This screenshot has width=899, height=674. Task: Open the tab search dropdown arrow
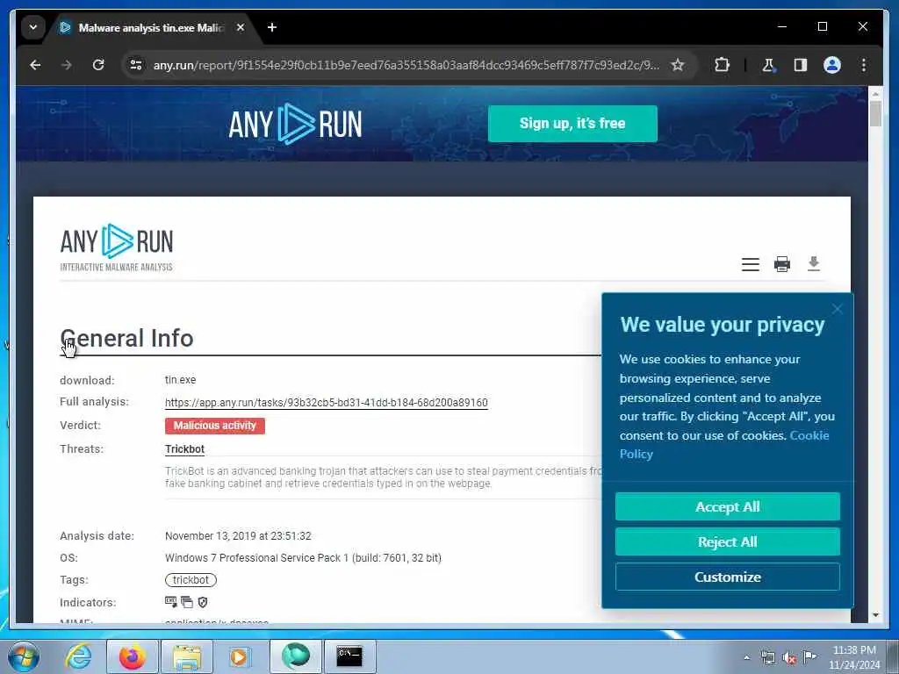33,27
